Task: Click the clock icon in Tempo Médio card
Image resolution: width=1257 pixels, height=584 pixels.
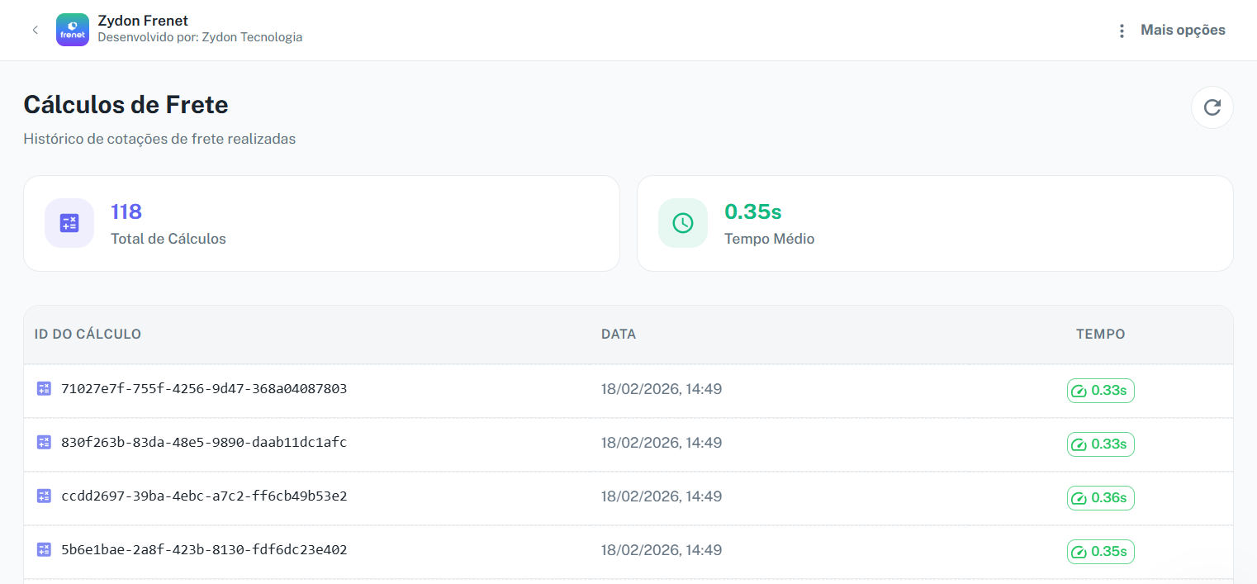Action: [x=683, y=223]
